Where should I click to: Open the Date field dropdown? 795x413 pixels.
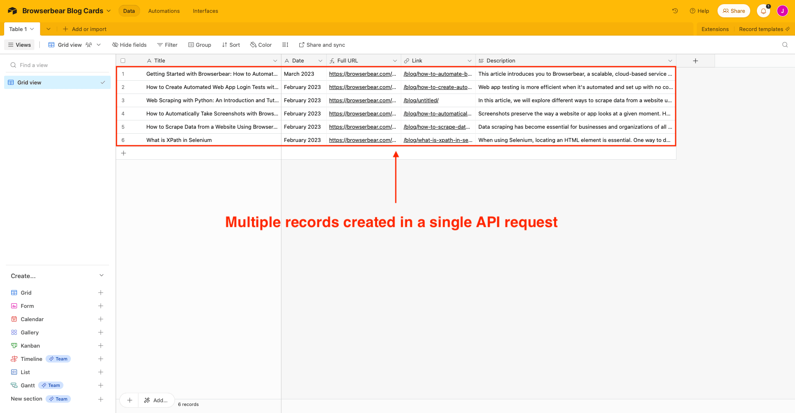tap(320, 61)
